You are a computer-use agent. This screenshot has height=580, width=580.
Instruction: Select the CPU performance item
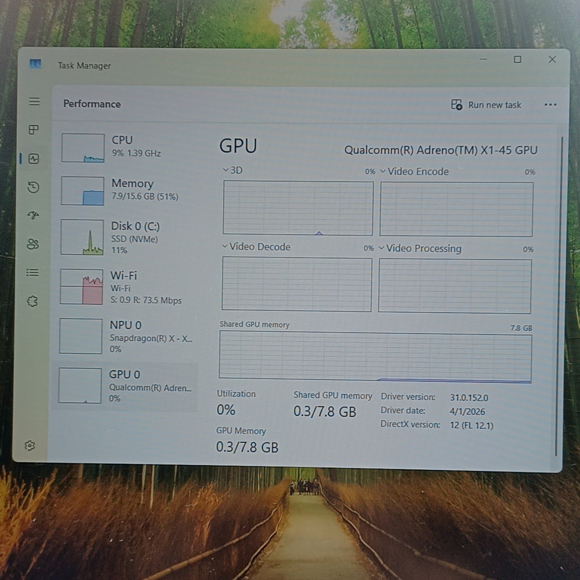point(129,148)
